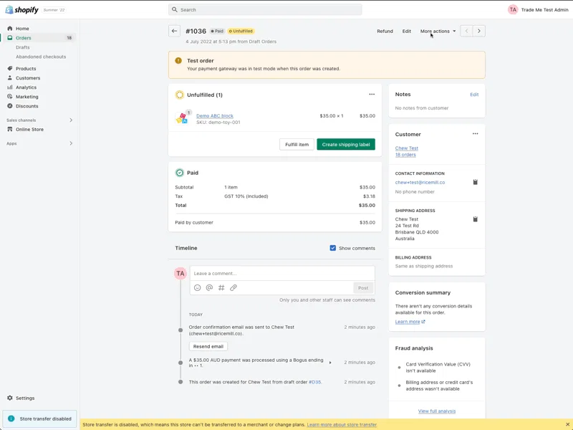The width and height of the screenshot is (573, 430).
Task: Click the Refund button
Action: coord(385,32)
